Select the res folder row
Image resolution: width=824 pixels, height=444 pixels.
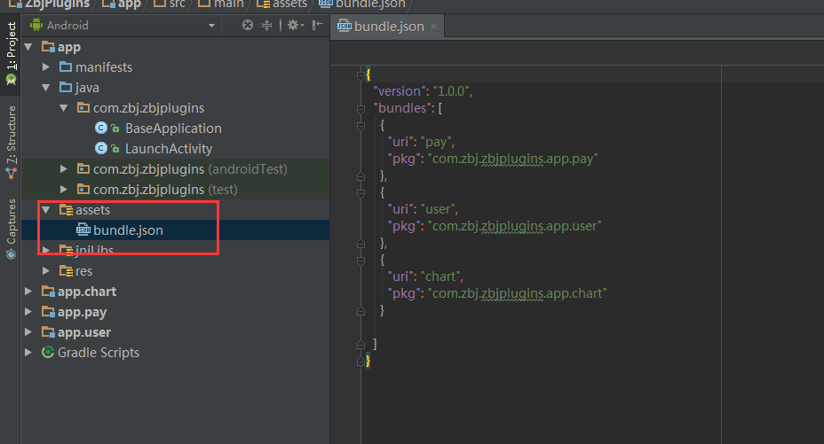176,271
